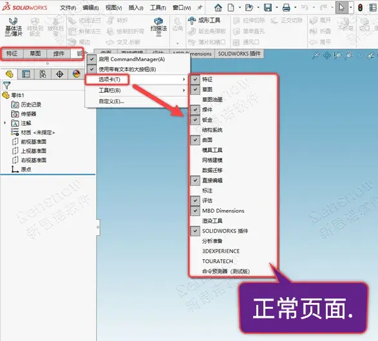Click the 展开 unfold tool
This screenshot has width=378, height=341.
coord(320,21)
